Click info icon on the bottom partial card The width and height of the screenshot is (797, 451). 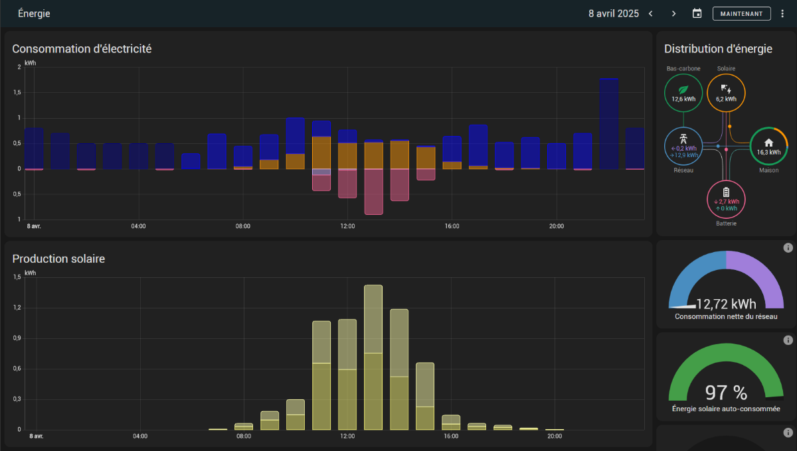tap(788, 432)
